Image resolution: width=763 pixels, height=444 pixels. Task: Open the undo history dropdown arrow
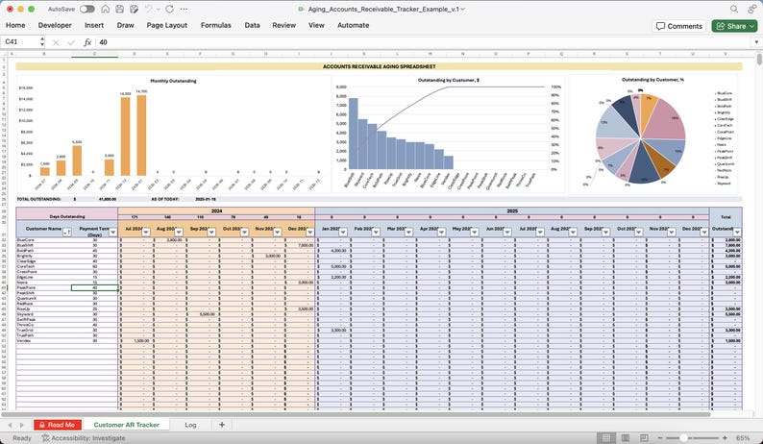coord(158,10)
